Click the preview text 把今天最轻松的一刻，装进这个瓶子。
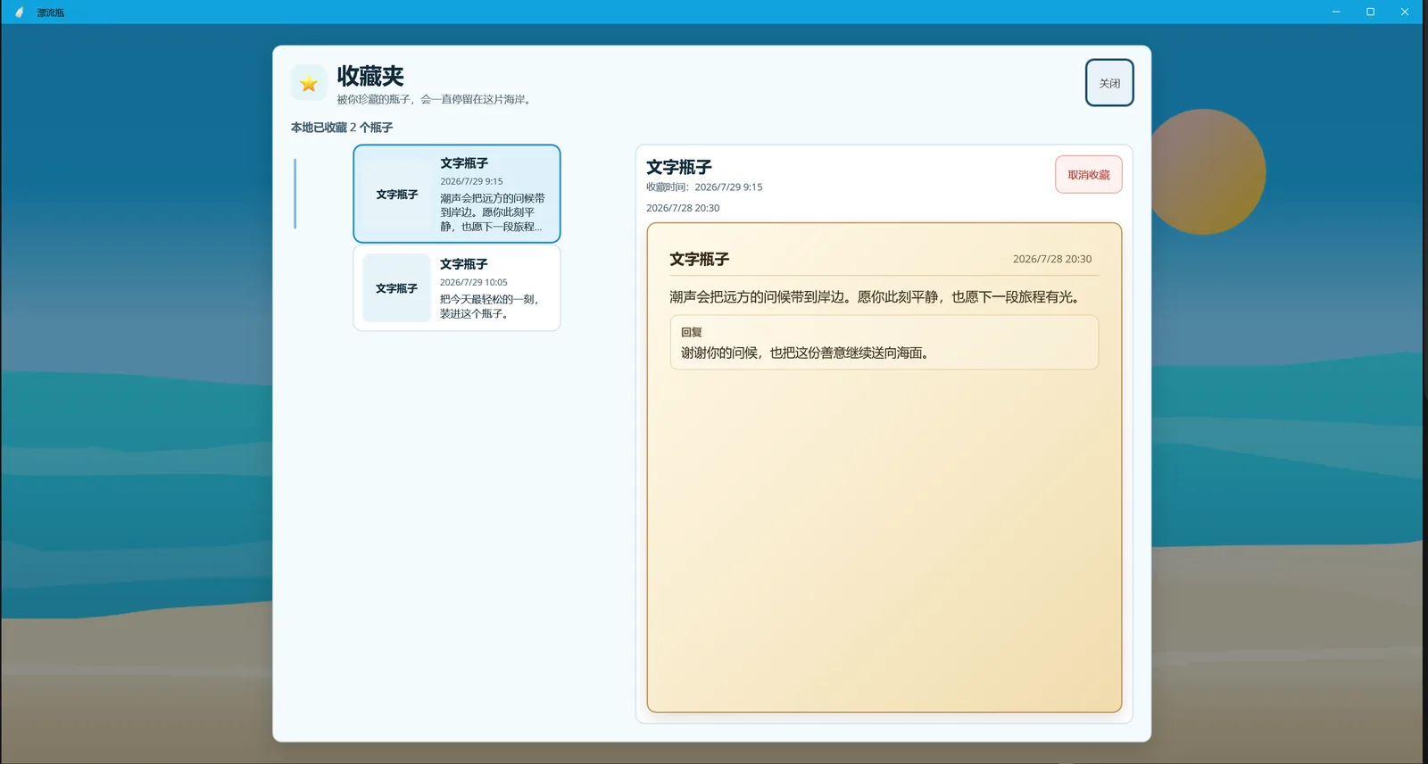This screenshot has height=764, width=1428. (x=489, y=306)
